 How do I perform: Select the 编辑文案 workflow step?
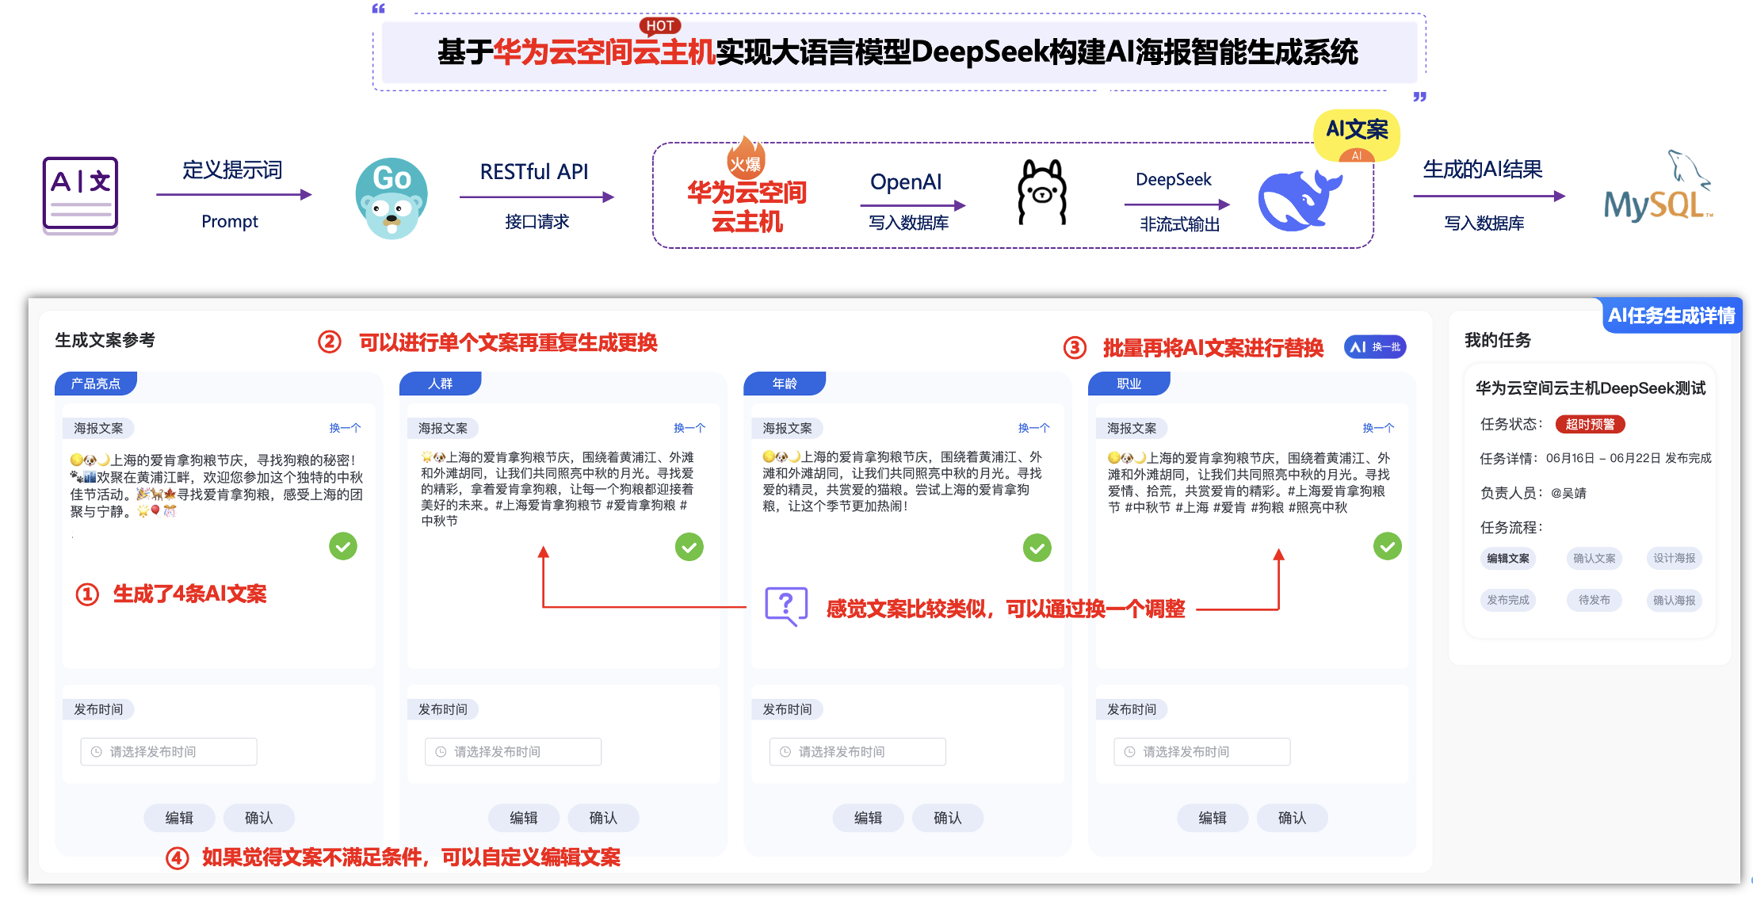pos(1508,559)
